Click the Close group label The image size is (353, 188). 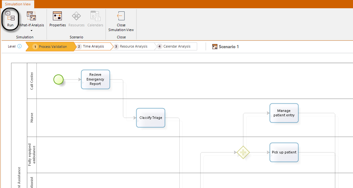(121, 37)
